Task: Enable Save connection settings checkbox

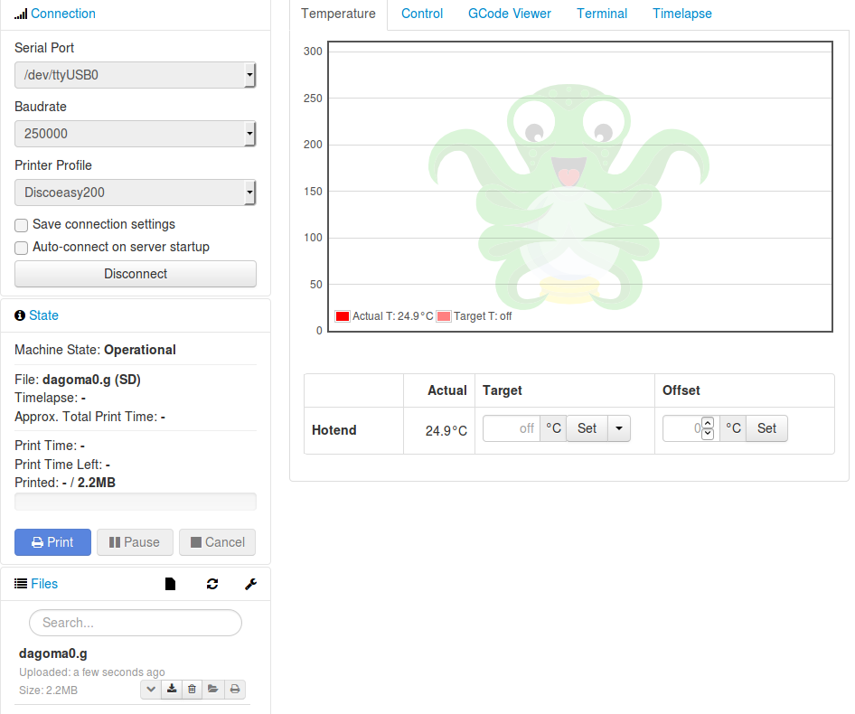Action: 22,225
